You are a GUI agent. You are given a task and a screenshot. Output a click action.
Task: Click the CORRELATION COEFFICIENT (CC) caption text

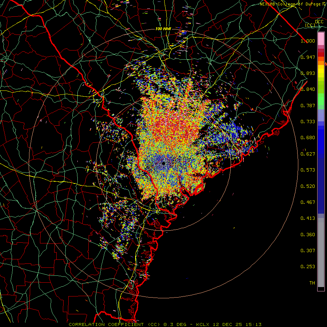pos(114,324)
